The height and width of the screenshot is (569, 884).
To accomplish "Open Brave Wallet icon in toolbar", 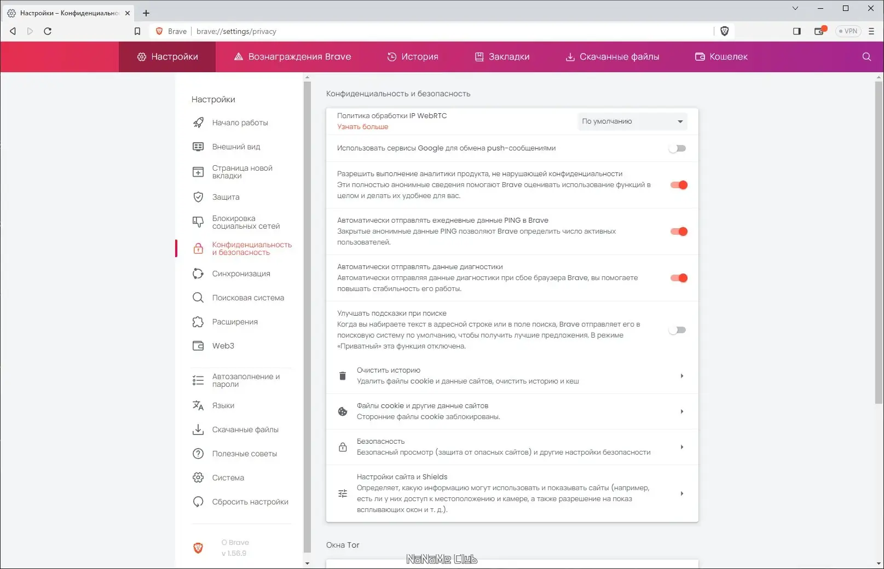I will (819, 31).
